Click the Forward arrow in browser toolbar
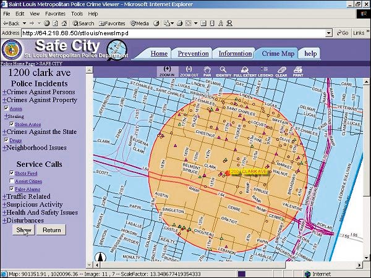 32,23
